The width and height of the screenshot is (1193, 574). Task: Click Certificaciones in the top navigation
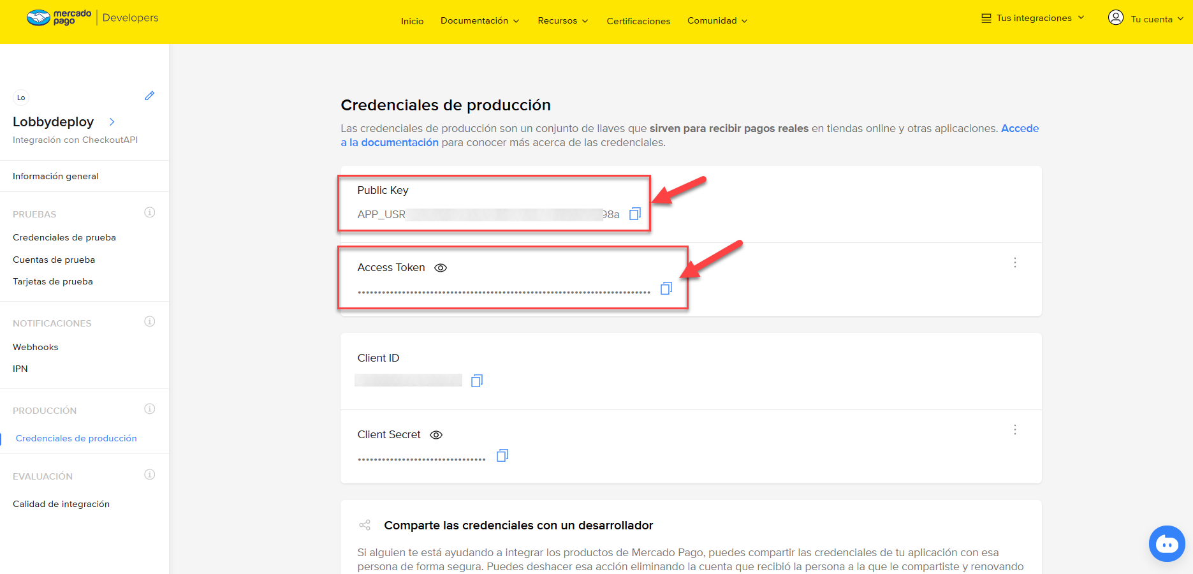pyautogui.click(x=638, y=21)
